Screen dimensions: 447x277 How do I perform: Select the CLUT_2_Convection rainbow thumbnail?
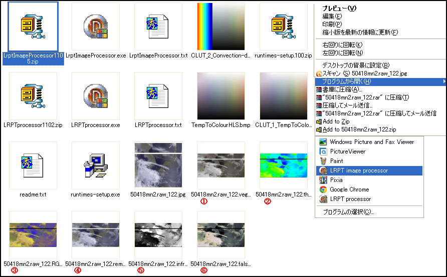click(221, 26)
